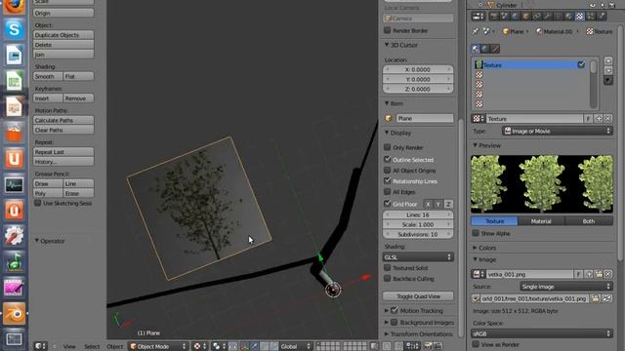The width and height of the screenshot is (625, 351).
Task: Click the pin icon in properties context
Action: 476,31
